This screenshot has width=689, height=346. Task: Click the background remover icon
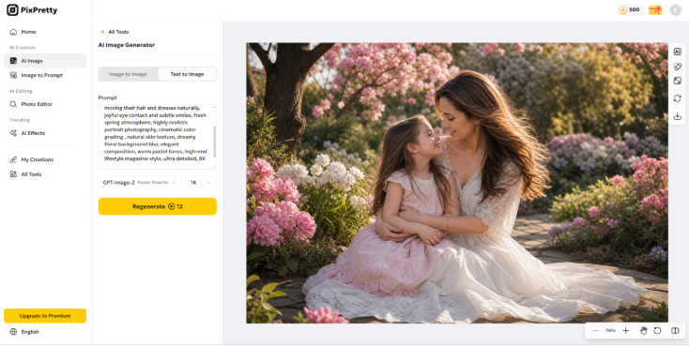pyautogui.click(x=677, y=81)
